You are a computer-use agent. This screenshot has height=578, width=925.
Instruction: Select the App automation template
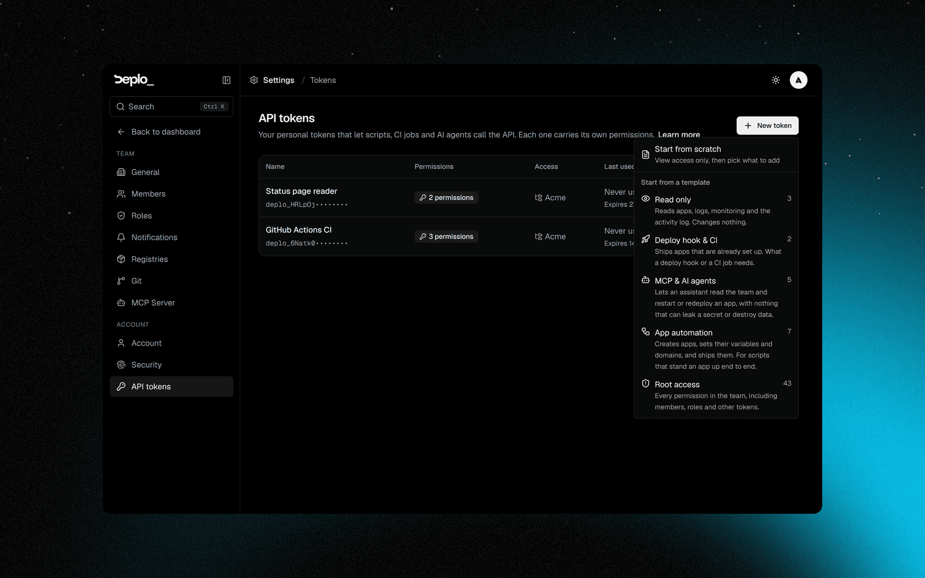(x=716, y=349)
